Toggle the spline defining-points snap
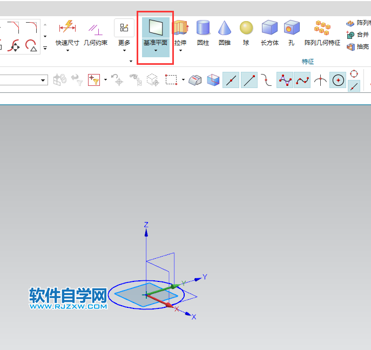 coord(302,80)
